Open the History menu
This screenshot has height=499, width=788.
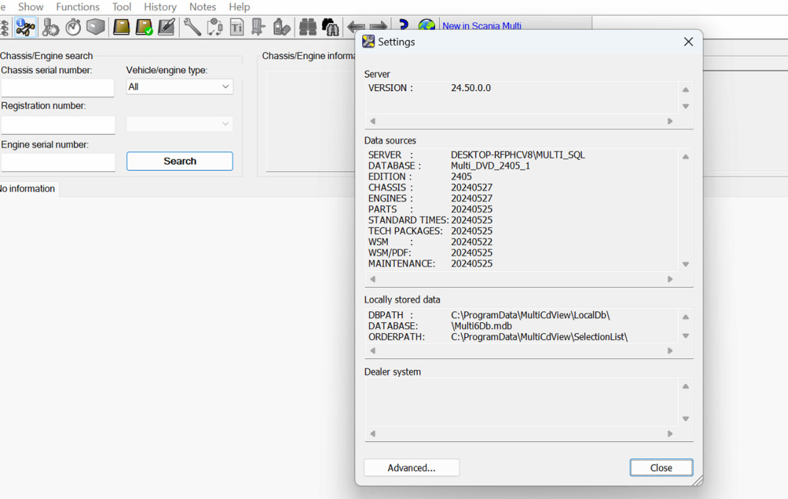pyautogui.click(x=160, y=7)
